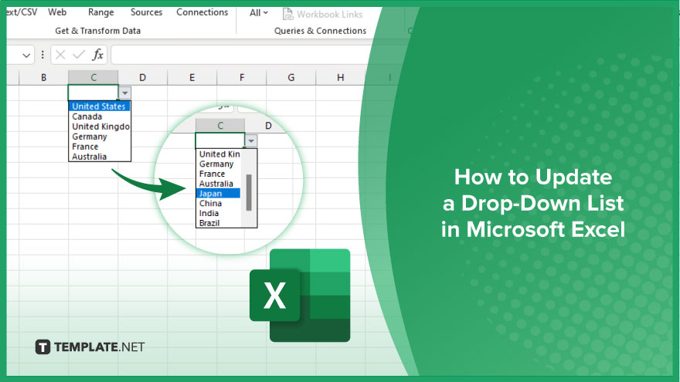
Task: Select column H header
Action: tap(341, 77)
